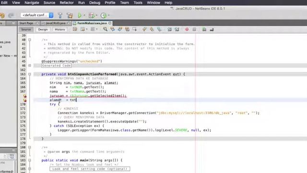Click line number 172 in gutter
Screen dimensions: 307x173
tap(23, 113)
